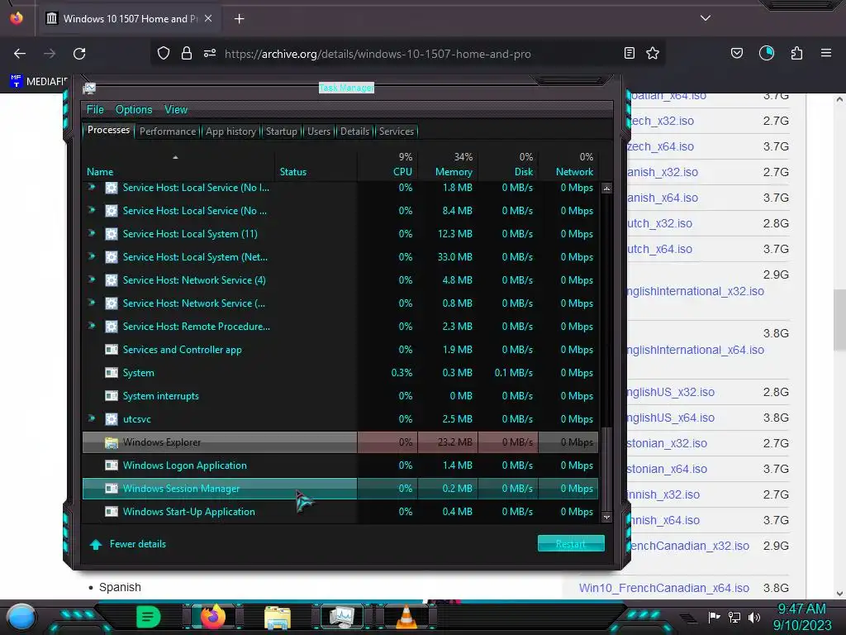Click the Start orb on the taskbar
The height and width of the screenshot is (635, 846).
coord(21,617)
